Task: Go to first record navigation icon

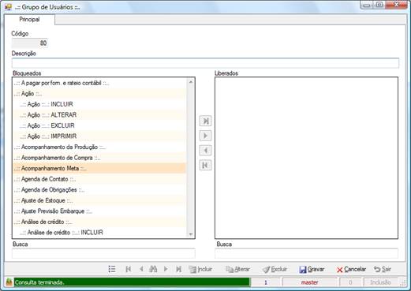Action: (129, 269)
